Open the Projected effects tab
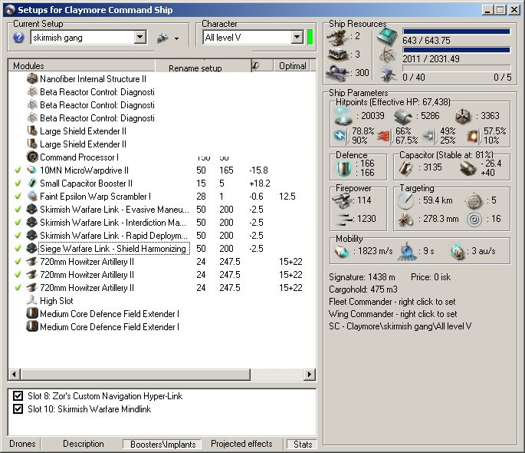Image resolution: width=525 pixels, height=453 pixels. (241, 444)
